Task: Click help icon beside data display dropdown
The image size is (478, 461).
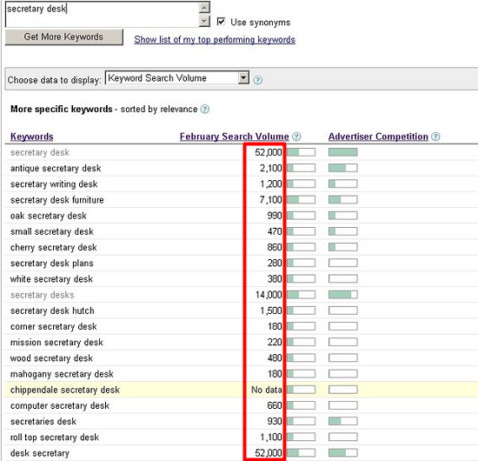Action: [257, 80]
